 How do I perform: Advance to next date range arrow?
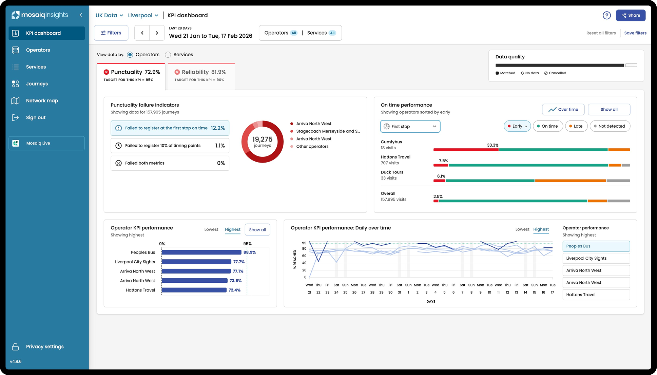click(157, 33)
